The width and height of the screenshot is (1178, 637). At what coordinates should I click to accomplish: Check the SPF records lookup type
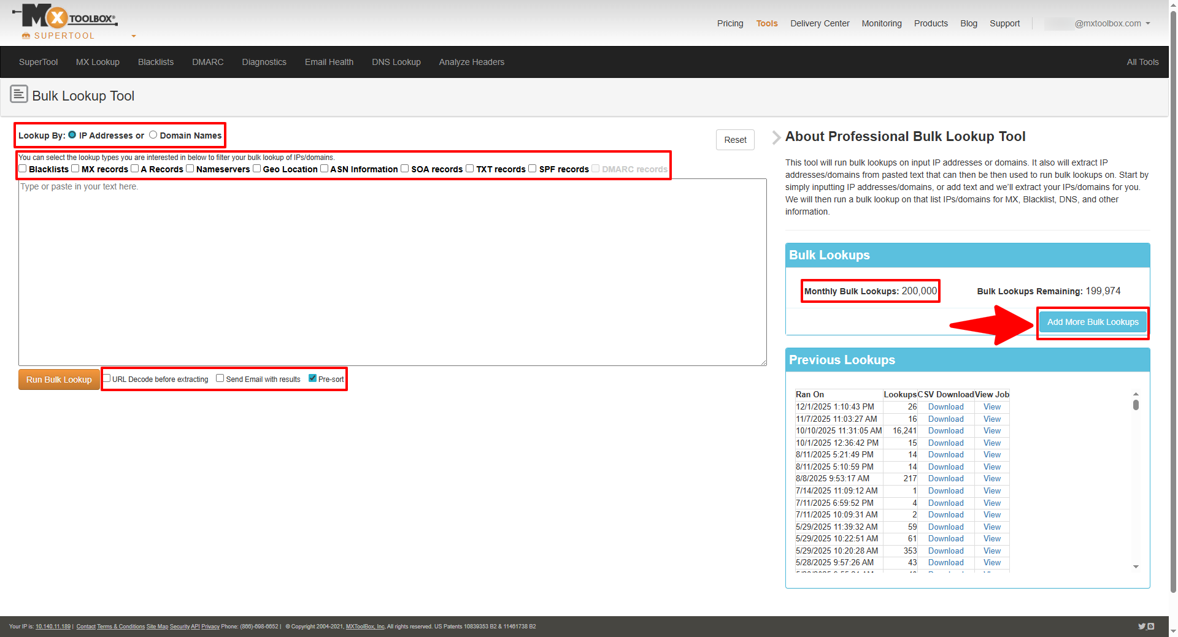point(532,168)
